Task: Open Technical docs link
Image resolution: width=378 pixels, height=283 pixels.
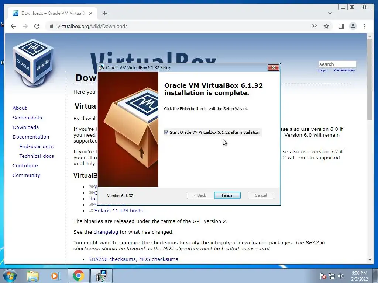Action: [x=37, y=156]
